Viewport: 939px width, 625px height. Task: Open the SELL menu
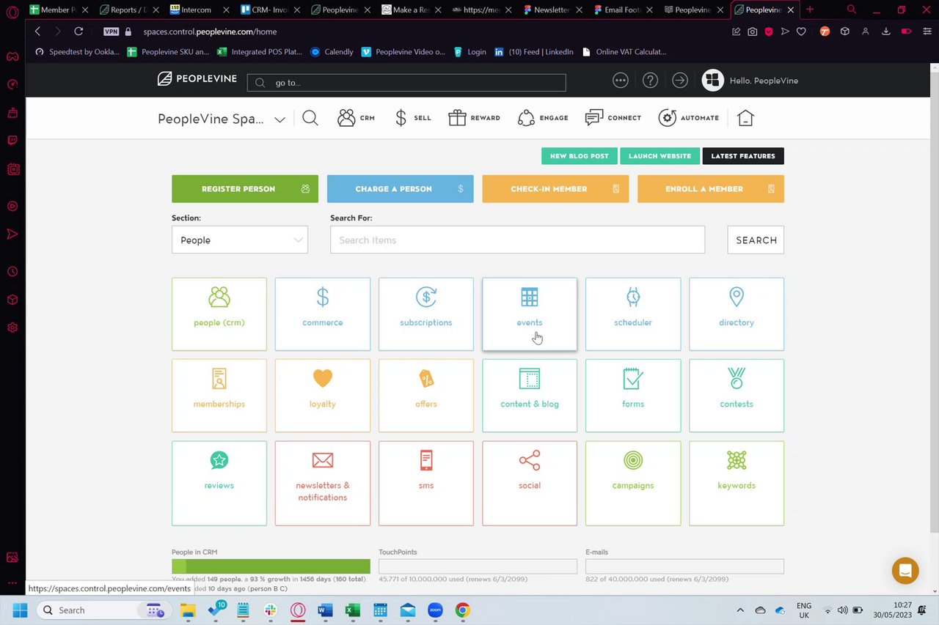tap(413, 118)
